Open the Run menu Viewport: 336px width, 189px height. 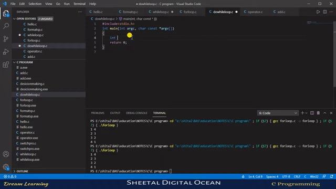(x=67, y=4)
